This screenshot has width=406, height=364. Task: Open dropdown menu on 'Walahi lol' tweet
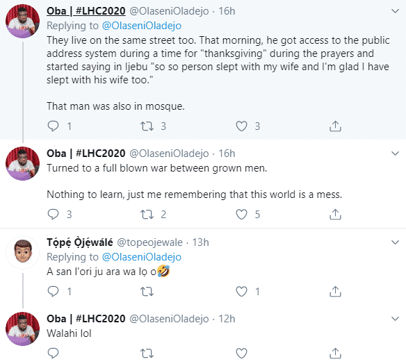tap(395, 319)
